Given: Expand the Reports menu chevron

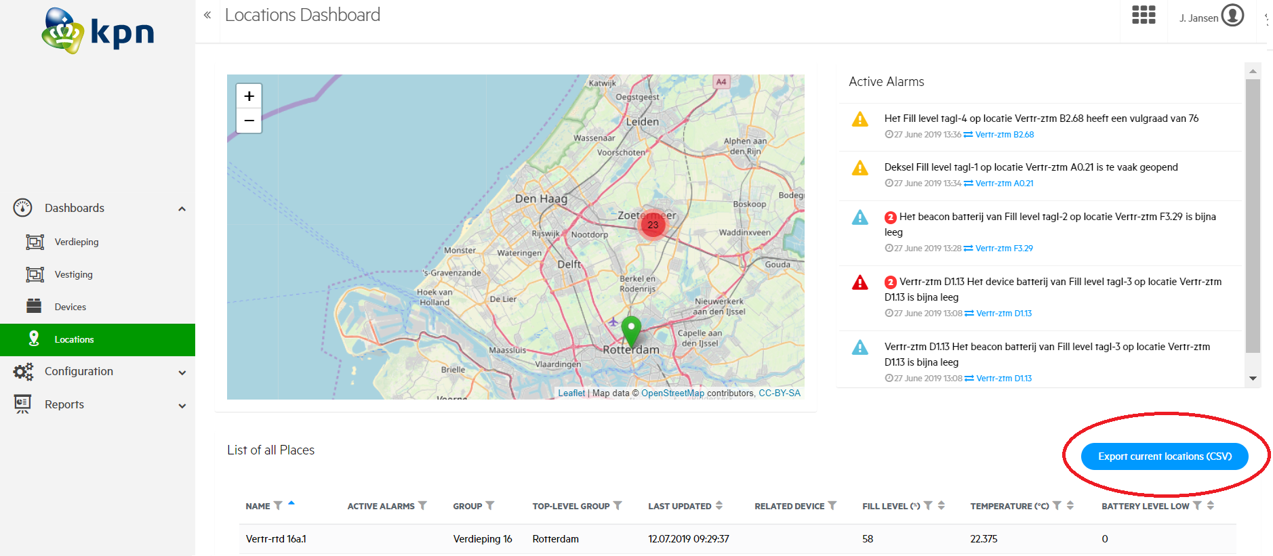Looking at the screenshot, I should [182, 406].
